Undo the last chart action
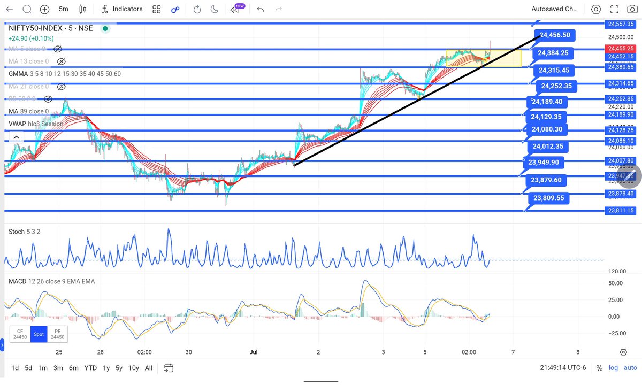Viewport: 642px width, 385px height. point(261,9)
